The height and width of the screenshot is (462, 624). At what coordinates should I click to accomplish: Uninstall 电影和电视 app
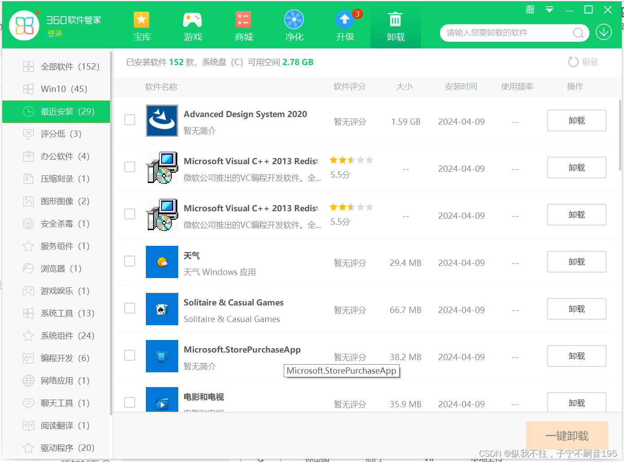tap(576, 402)
